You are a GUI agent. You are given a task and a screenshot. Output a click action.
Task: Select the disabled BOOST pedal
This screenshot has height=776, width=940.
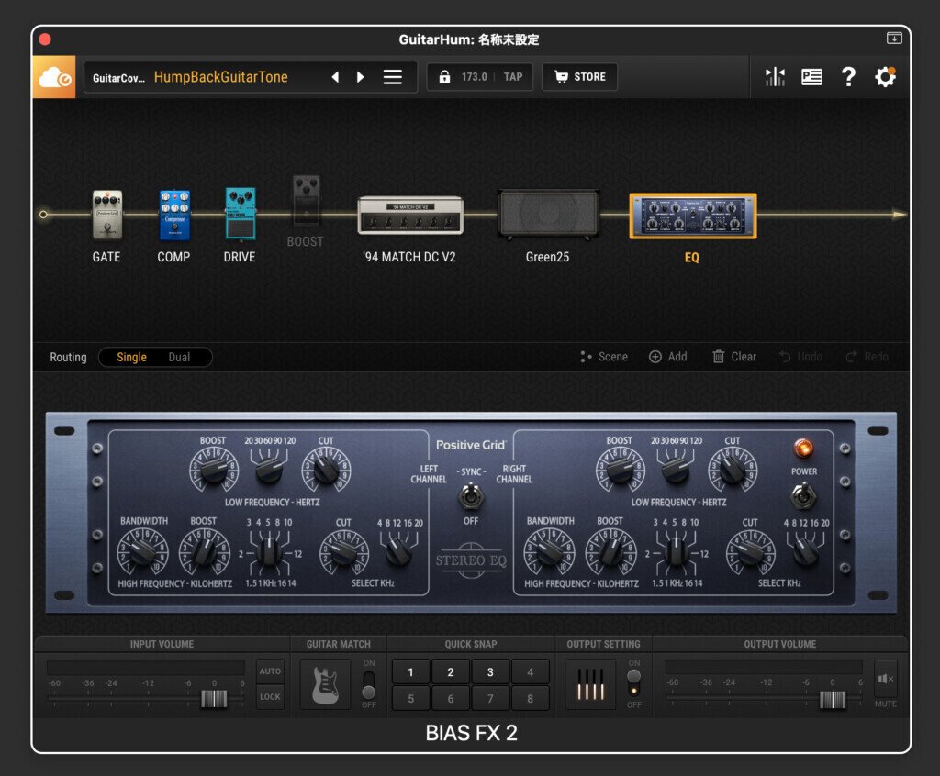point(307,201)
